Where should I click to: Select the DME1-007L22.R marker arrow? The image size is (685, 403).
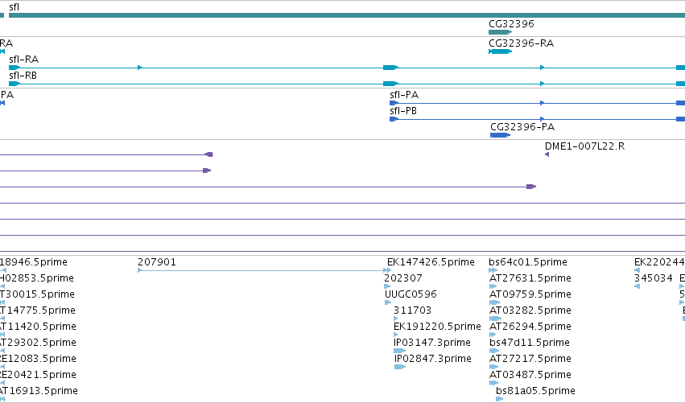pos(547,154)
